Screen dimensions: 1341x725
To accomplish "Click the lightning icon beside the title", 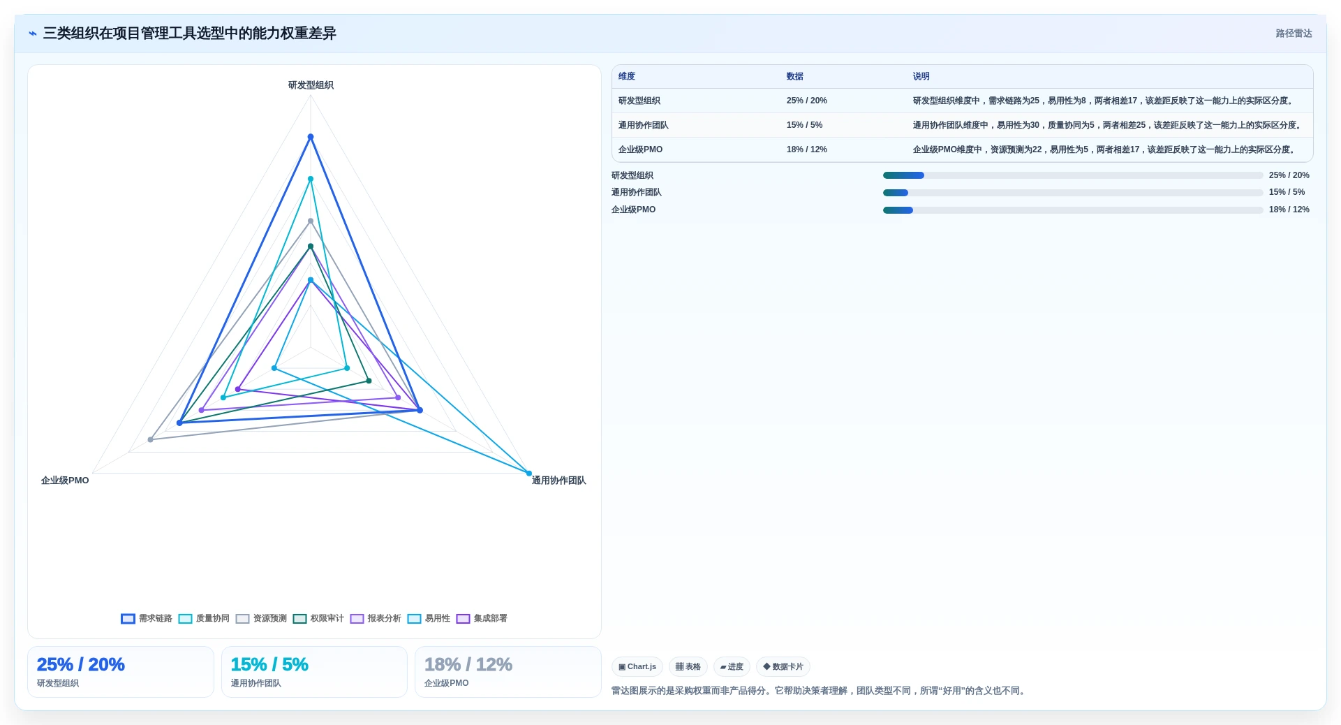I will [x=33, y=34].
